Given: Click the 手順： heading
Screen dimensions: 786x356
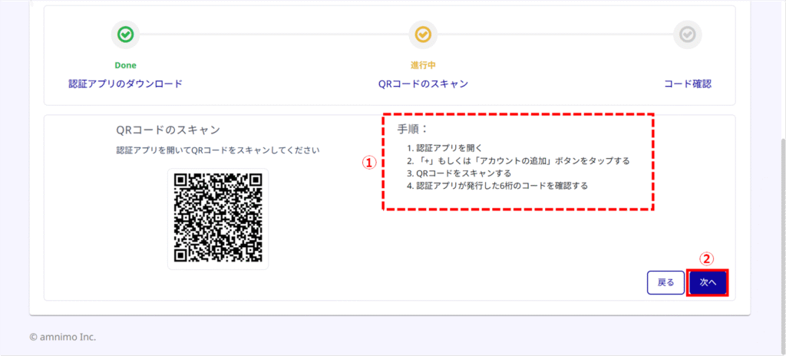Looking at the screenshot, I should 413,129.
